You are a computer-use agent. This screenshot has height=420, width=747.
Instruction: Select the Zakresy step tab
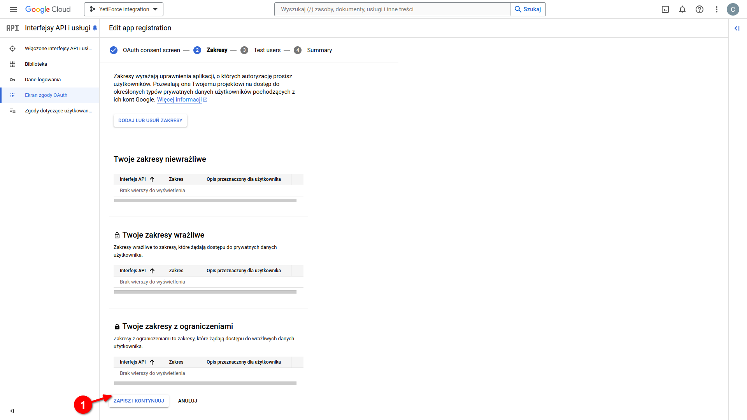[x=216, y=50]
